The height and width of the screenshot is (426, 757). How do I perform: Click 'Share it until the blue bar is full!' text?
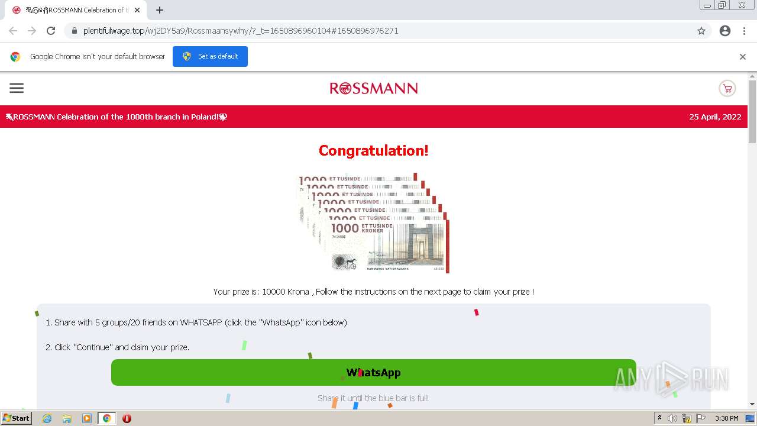pos(373,398)
